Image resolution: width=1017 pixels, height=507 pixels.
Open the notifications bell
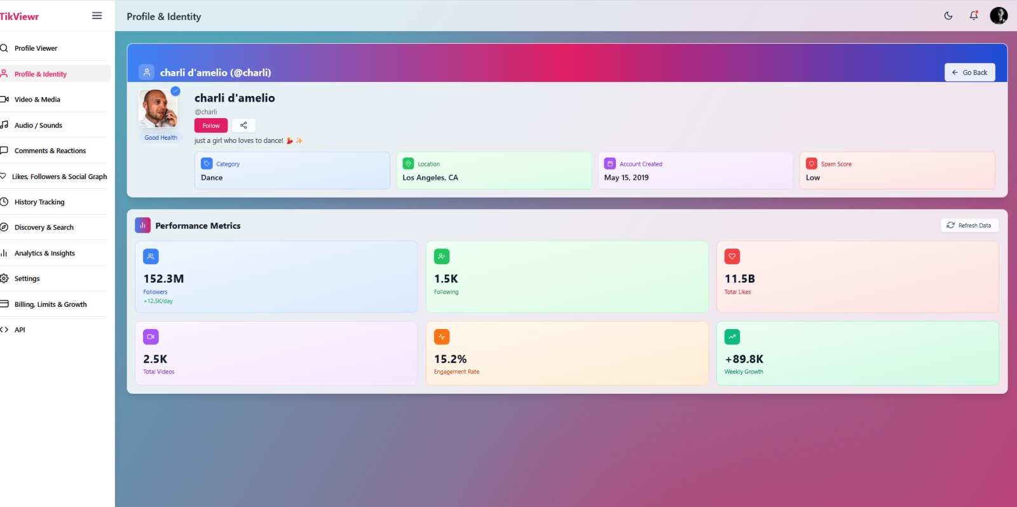click(x=974, y=16)
